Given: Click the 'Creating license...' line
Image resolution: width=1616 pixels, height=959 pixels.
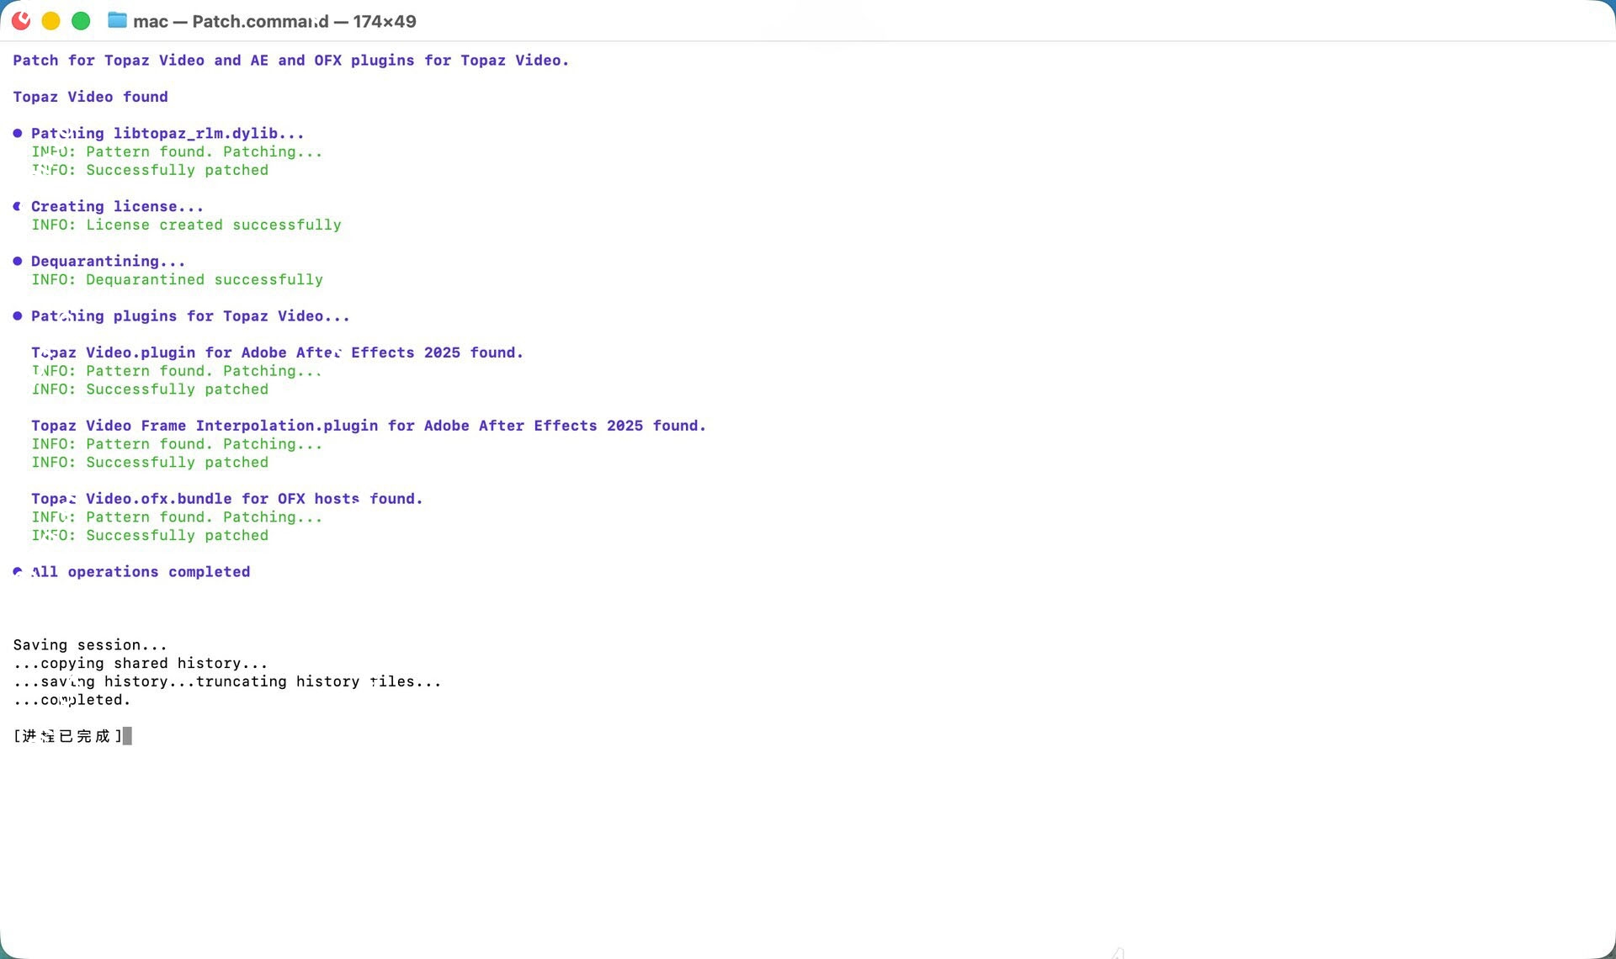Looking at the screenshot, I should (x=117, y=206).
